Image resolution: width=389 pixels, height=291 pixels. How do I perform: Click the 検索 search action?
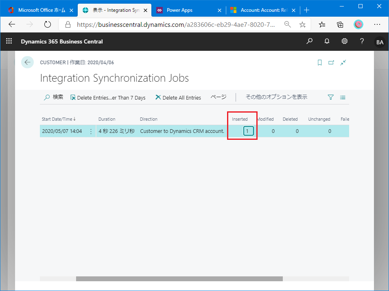(54, 97)
